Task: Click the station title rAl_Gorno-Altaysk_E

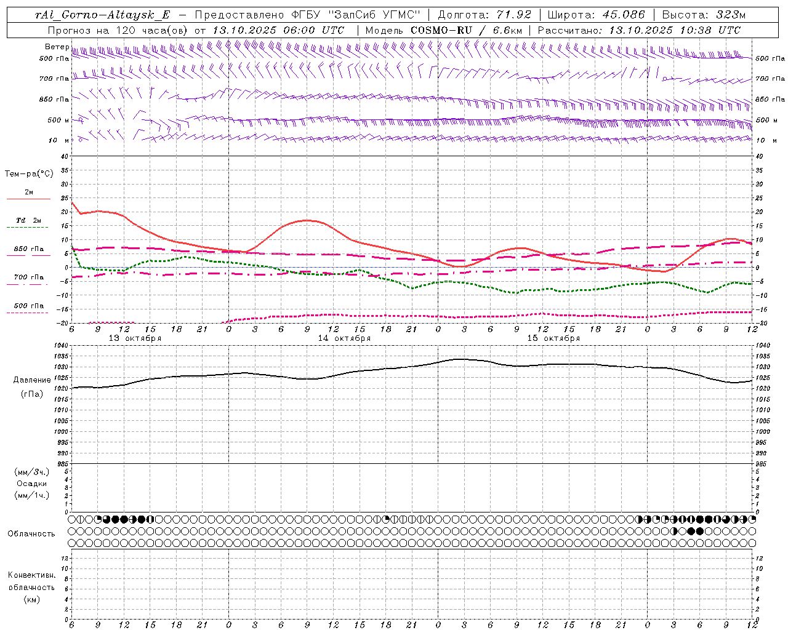Action: [103, 15]
